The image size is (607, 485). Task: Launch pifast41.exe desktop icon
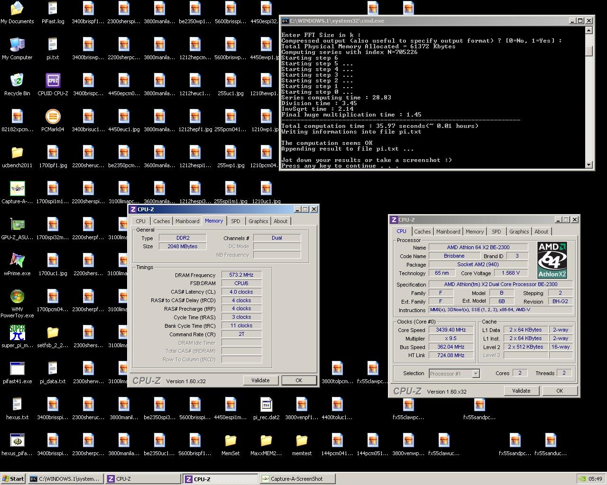tap(17, 373)
